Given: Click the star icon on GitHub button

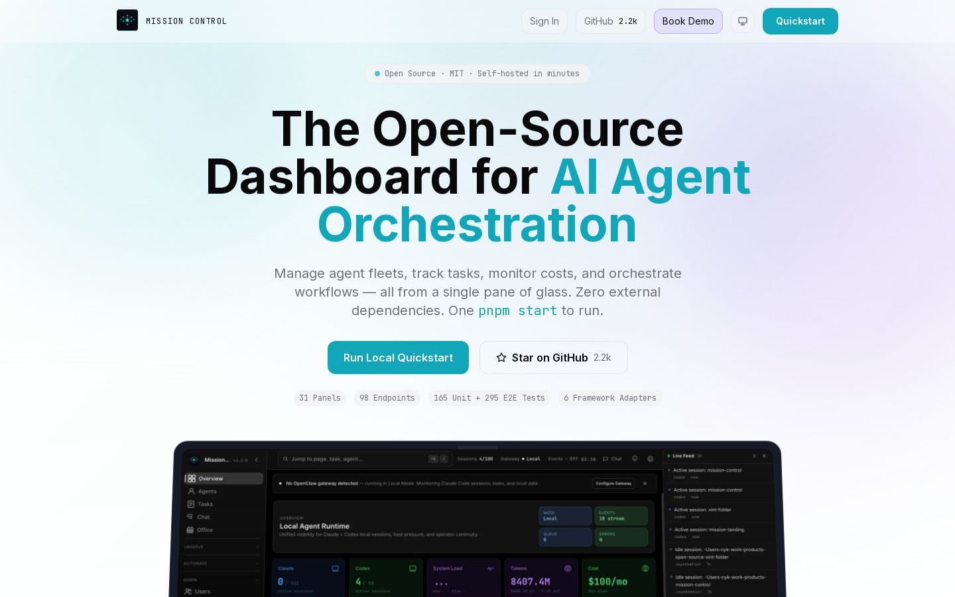Looking at the screenshot, I should (x=501, y=358).
